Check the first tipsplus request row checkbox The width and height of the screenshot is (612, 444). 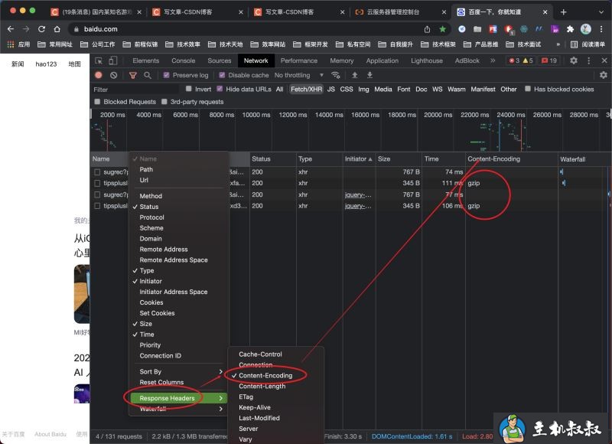click(x=97, y=183)
